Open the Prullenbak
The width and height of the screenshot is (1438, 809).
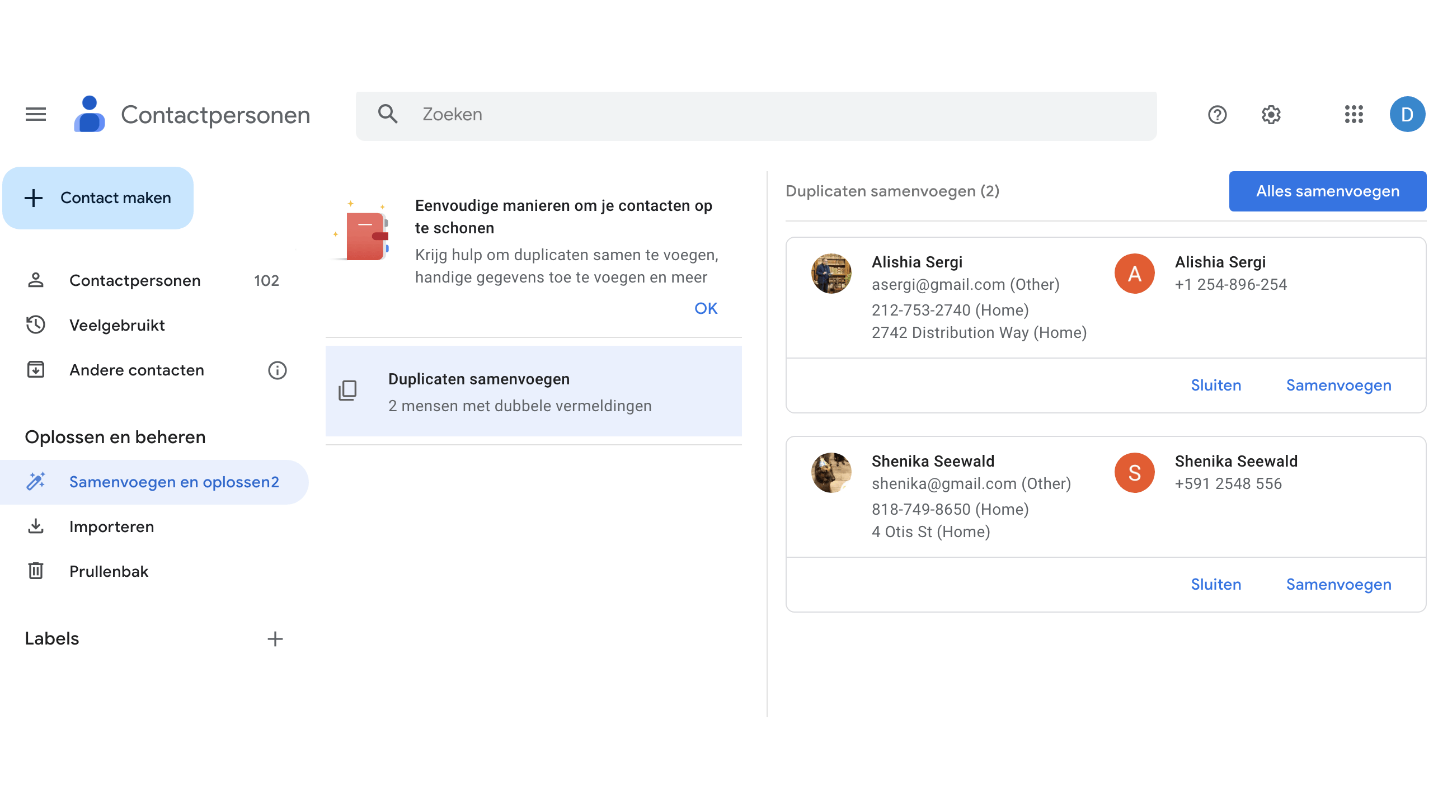pos(109,572)
